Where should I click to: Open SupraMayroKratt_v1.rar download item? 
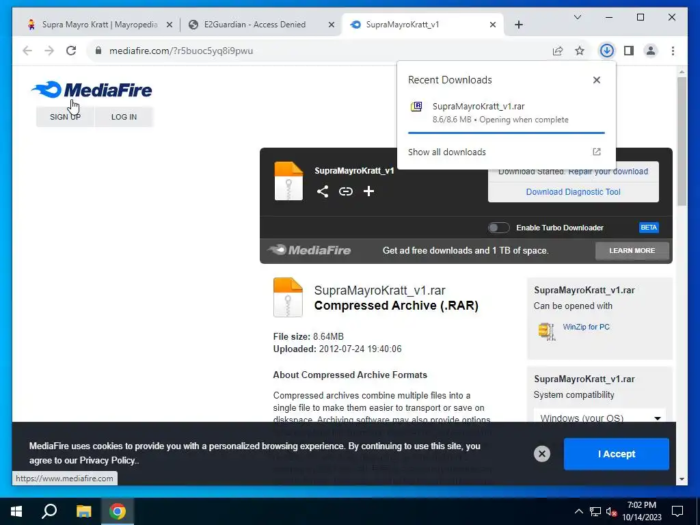tap(507, 113)
